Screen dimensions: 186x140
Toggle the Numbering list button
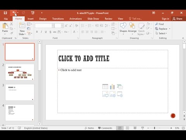[x=90, y=25]
